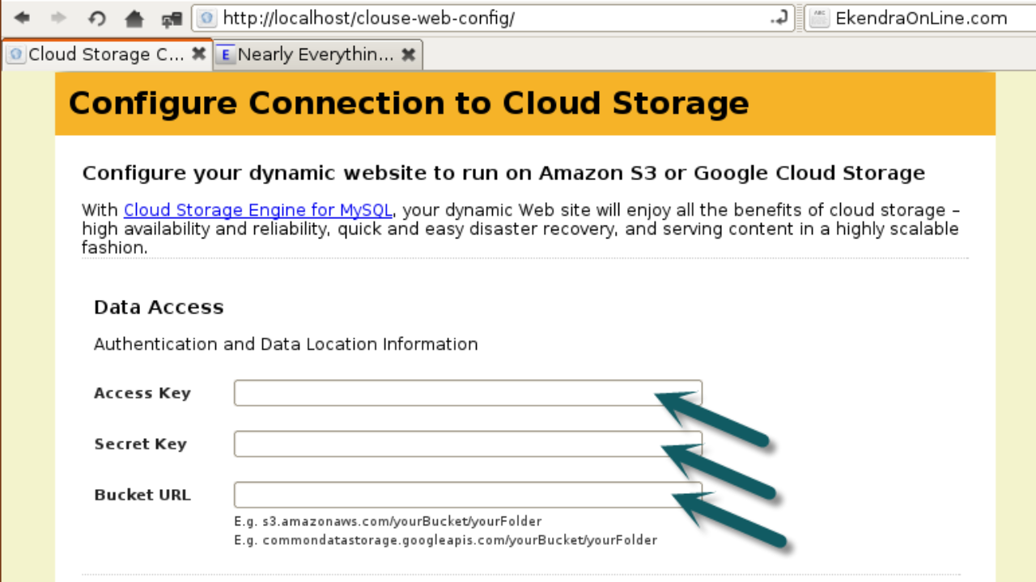Switch to the Nearly Everything tab
Screen dimensions: 1036x582
point(316,54)
